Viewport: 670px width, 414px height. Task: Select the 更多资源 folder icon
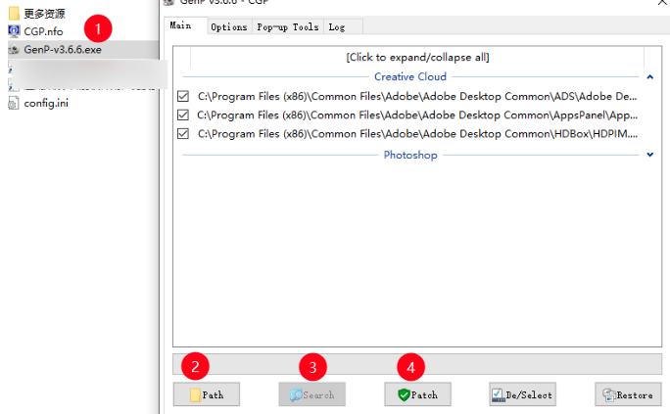(x=14, y=14)
